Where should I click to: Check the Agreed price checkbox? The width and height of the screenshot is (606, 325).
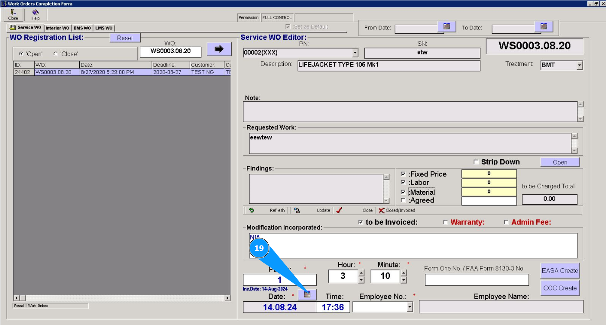403,200
